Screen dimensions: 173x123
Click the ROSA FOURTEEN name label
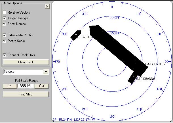155,64
